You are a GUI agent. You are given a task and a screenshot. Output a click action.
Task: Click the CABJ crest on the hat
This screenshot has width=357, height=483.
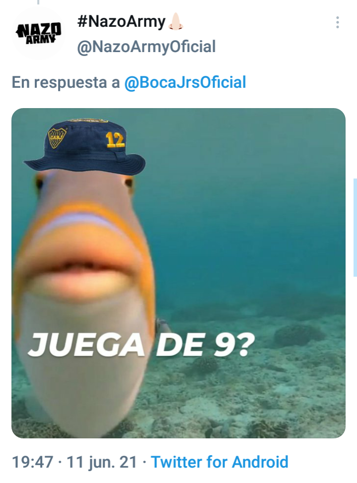[x=58, y=138]
